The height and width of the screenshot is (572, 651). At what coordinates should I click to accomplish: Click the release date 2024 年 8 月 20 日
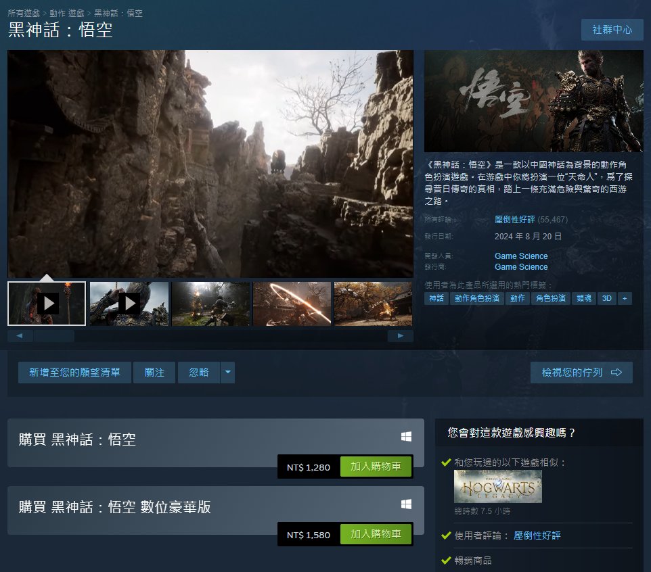pos(528,236)
